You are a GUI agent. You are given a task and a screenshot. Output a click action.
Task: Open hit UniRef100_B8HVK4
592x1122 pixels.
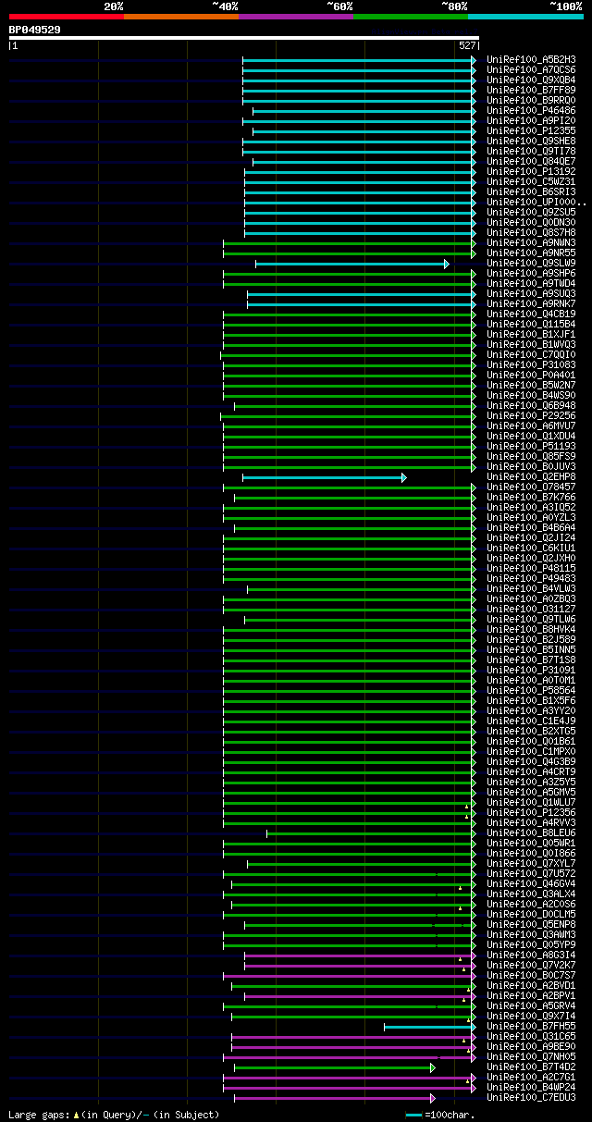pyautogui.click(x=531, y=629)
